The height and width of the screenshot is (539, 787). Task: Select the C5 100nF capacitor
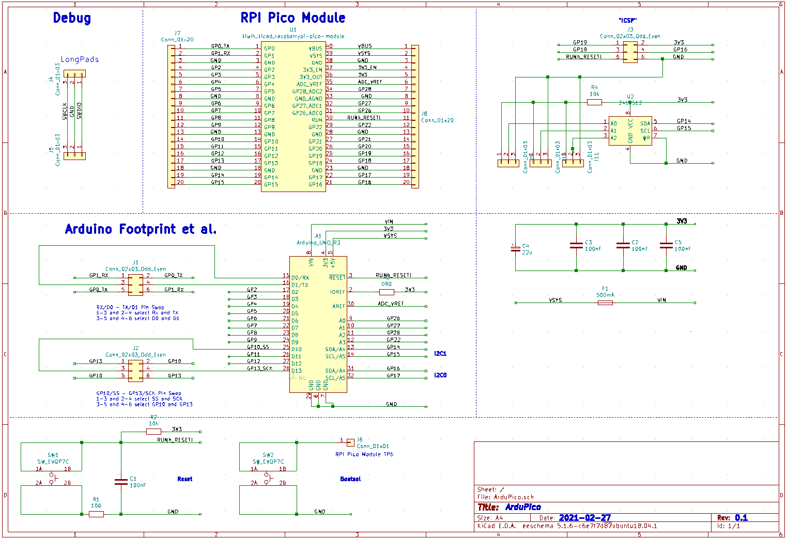point(666,246)
